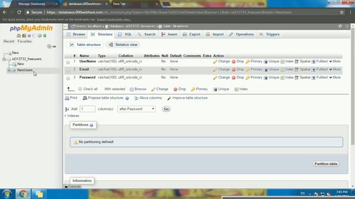Click the page settings gear at top right
This screenshot has height=199, width=355.
tap(340, 26)
